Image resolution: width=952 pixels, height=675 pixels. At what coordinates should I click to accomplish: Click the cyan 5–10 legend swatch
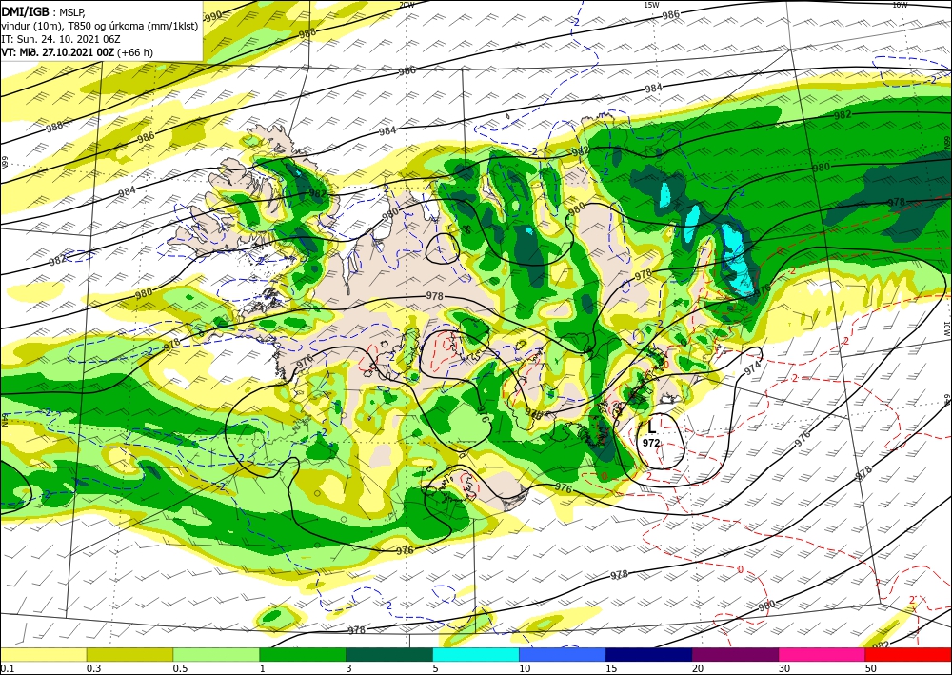[476, 654]
